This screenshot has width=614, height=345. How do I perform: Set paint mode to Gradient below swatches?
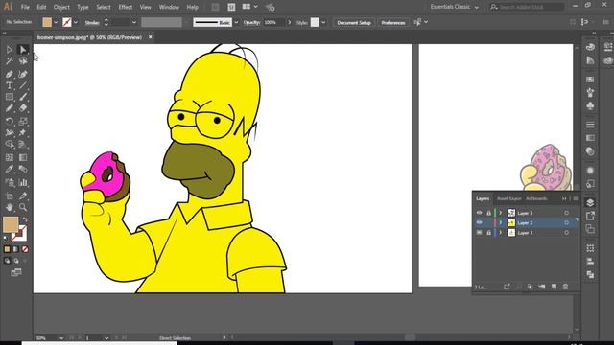16,249
